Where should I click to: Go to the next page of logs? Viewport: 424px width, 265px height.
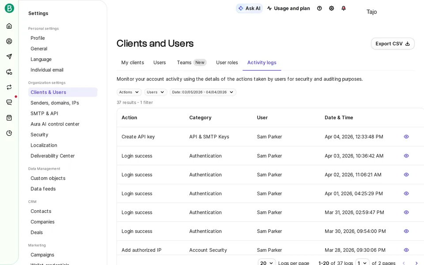coord(416,263)
